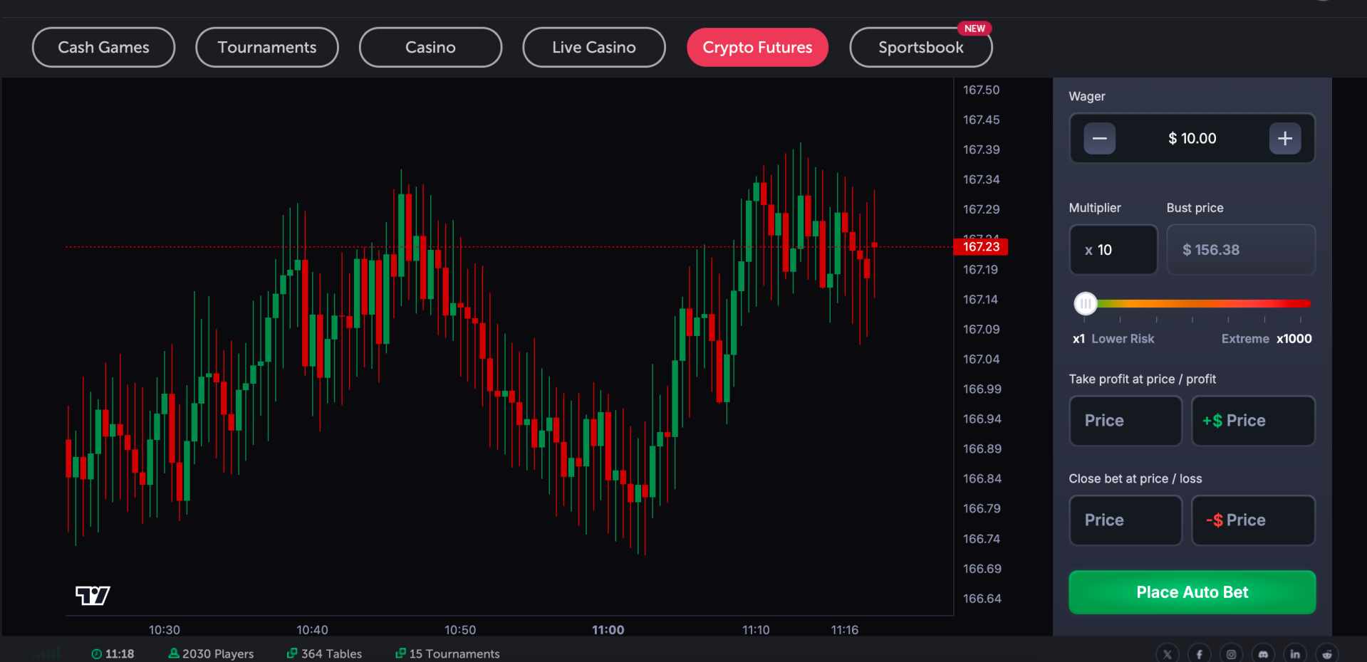This screenshot has height=662, width=1367.
Task: Switch to the Casino tab
Action: (430, 47)
